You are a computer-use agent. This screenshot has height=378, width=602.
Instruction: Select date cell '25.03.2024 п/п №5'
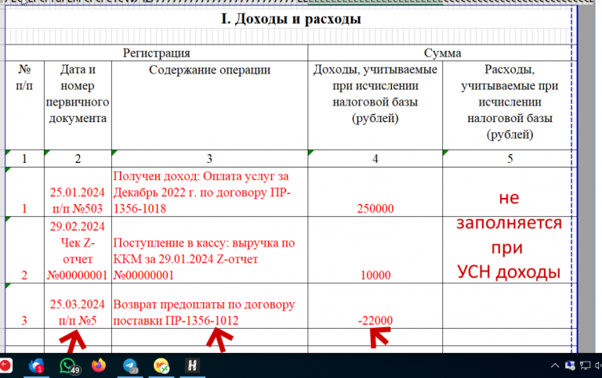click(x=78, y=306)
